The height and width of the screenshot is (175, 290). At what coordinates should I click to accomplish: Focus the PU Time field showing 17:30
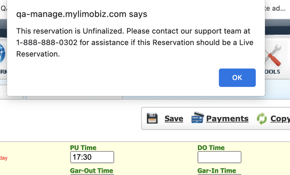92,157
